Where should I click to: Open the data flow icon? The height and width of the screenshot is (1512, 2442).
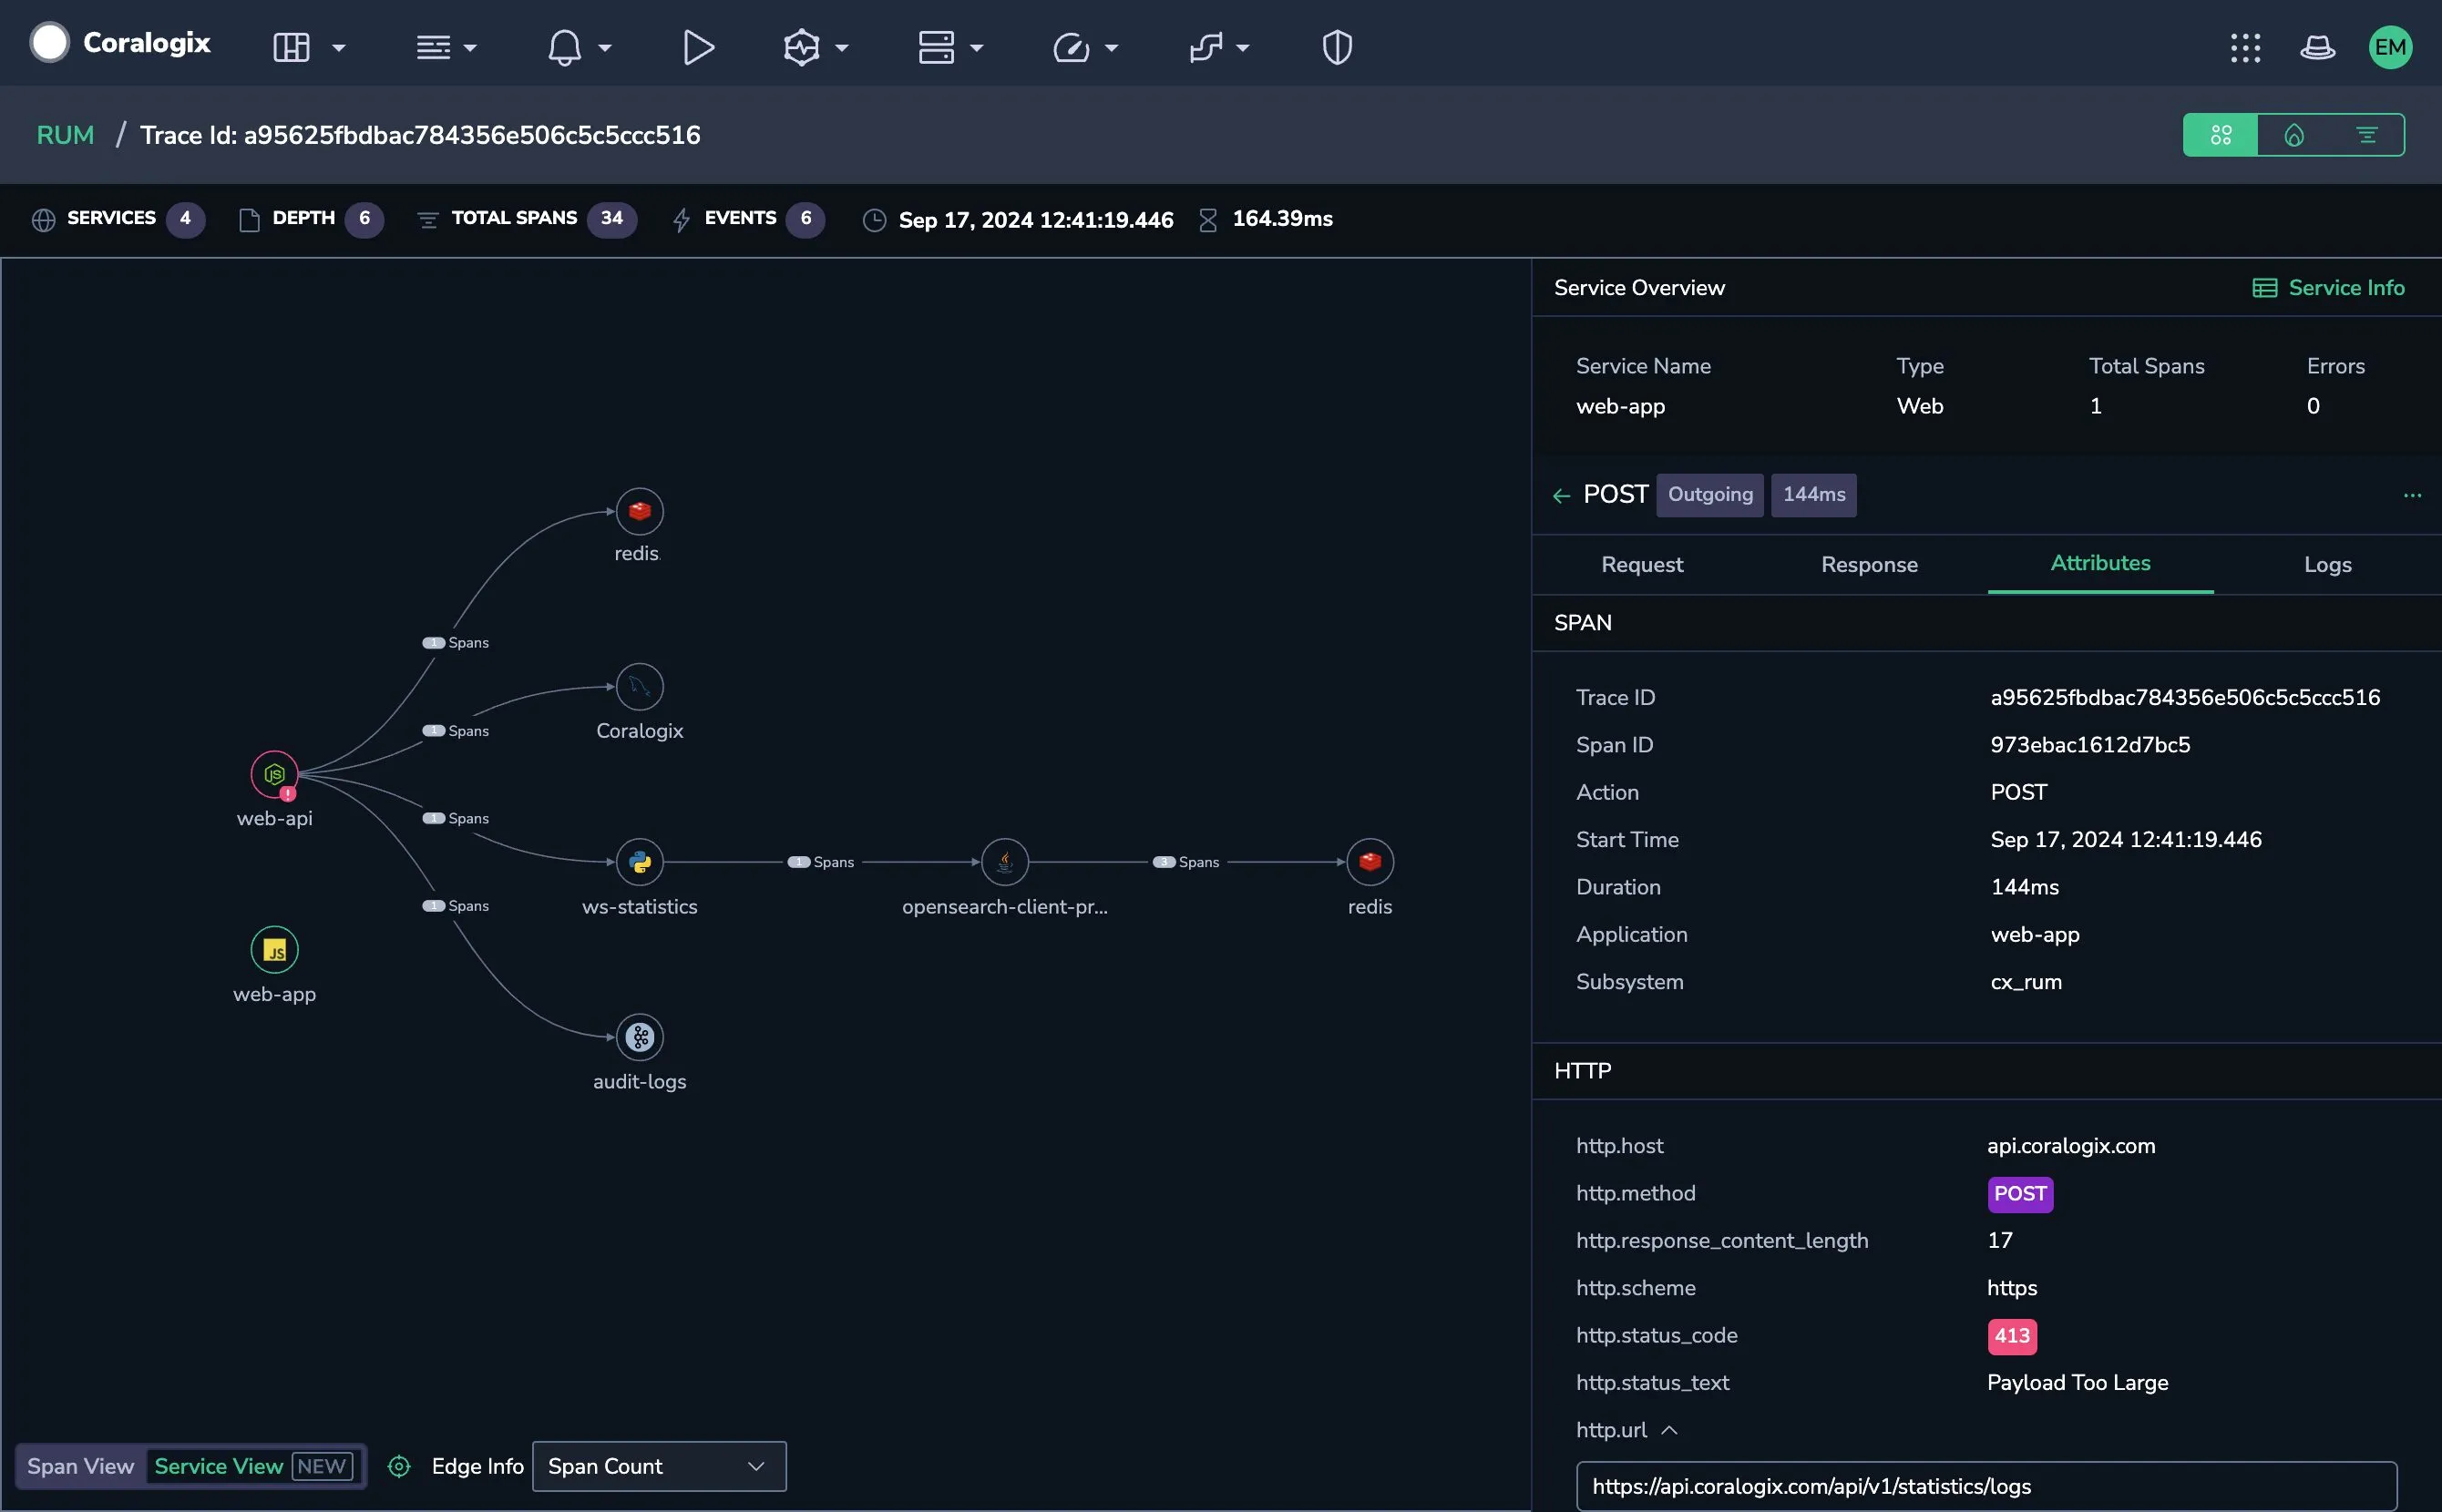pyautogui.click(x=1206, y=47)
